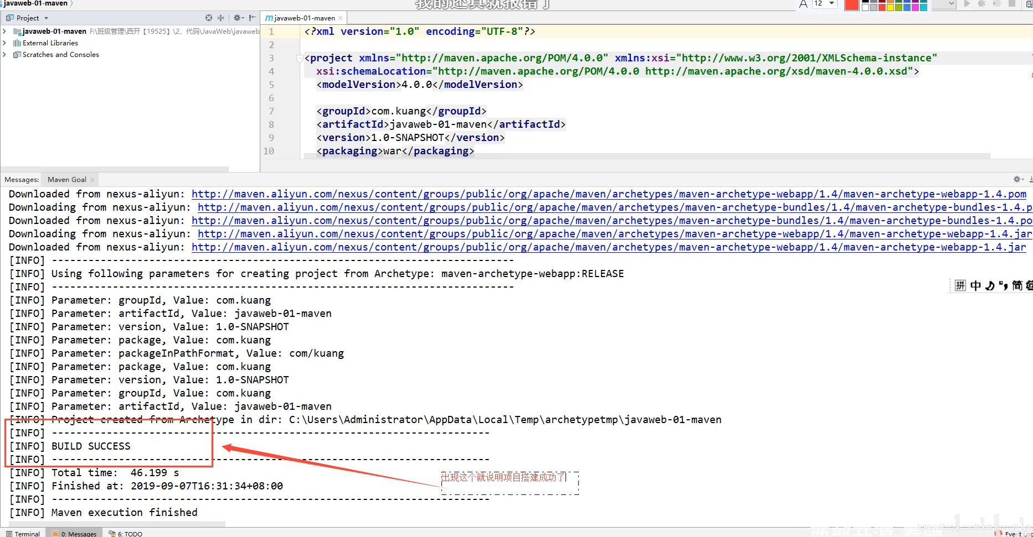Click the Scratches and Consoles icon
1033x537 pixels.
pos(17,55)
